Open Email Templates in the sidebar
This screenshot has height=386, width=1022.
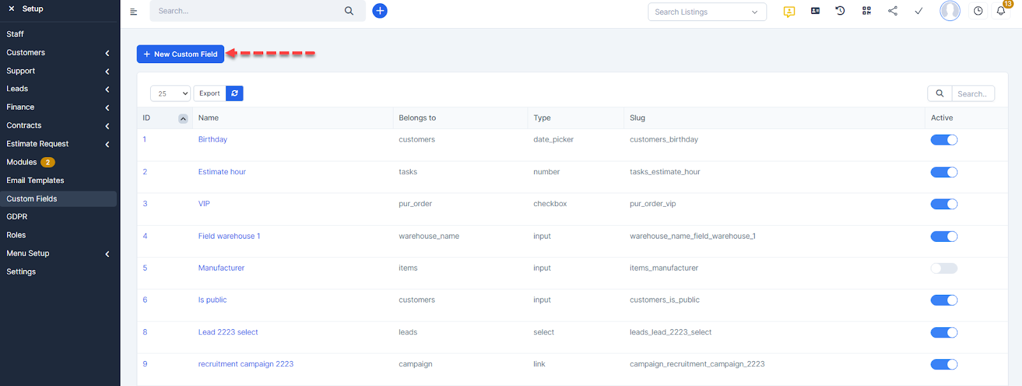tap(35, 181)
